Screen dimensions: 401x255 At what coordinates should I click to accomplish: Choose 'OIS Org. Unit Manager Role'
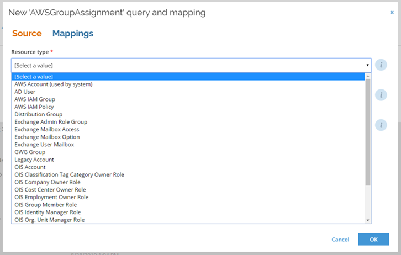tap(188, 220)
